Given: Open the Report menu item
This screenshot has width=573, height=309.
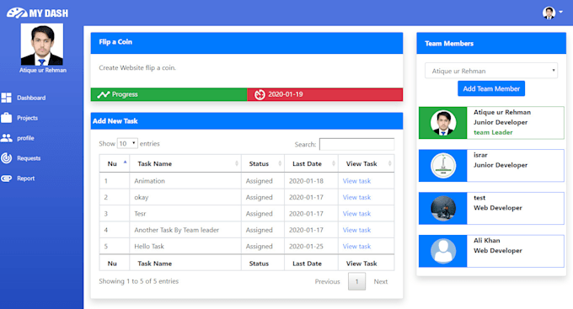Looking at the screenshot, I should click(x=26, y=178).
